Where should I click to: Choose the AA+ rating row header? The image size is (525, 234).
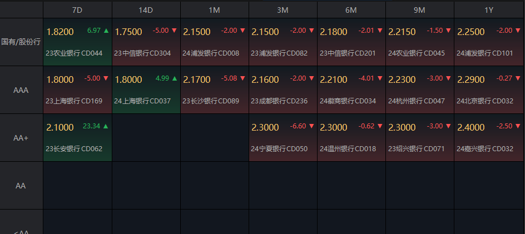pos(21,137)
